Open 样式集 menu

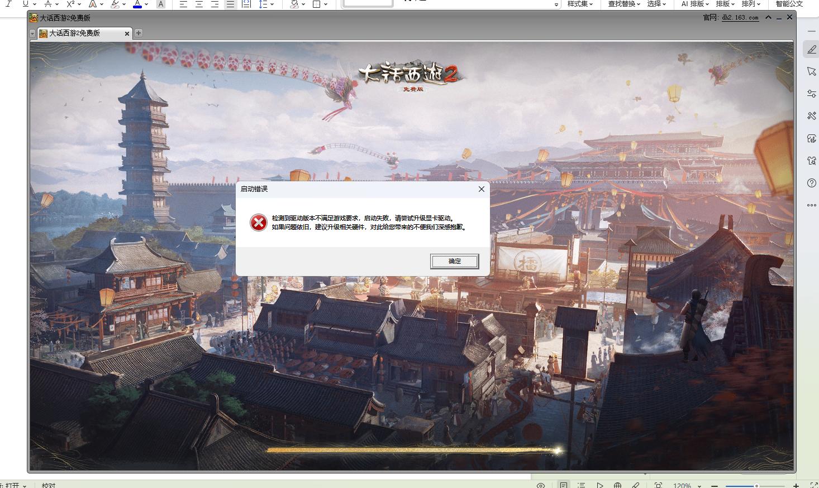pos(580,4)
